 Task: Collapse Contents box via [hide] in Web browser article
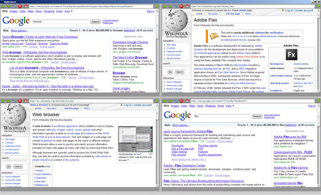pos(48,167)
